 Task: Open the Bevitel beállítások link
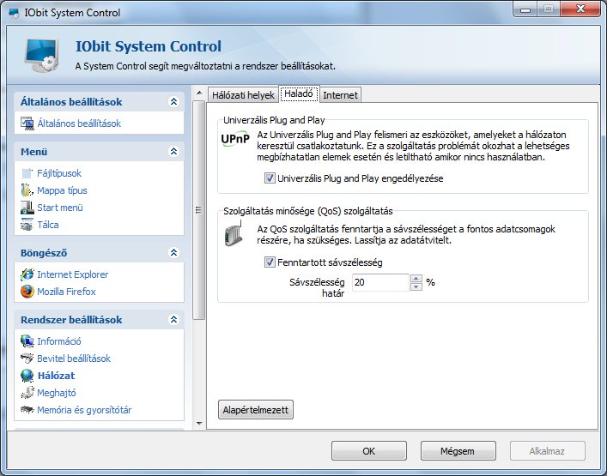[74, 359]
